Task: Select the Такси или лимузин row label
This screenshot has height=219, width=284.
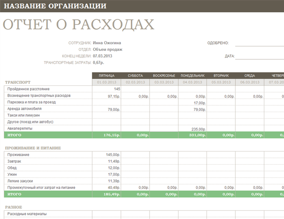Action: [x=24, y=115]
